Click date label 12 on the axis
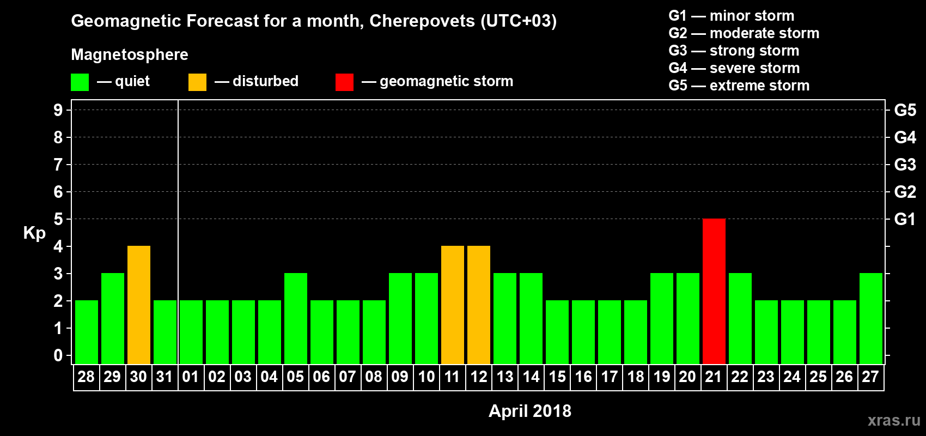The width and height of the screenshot is (926, 436). point(478,377)
